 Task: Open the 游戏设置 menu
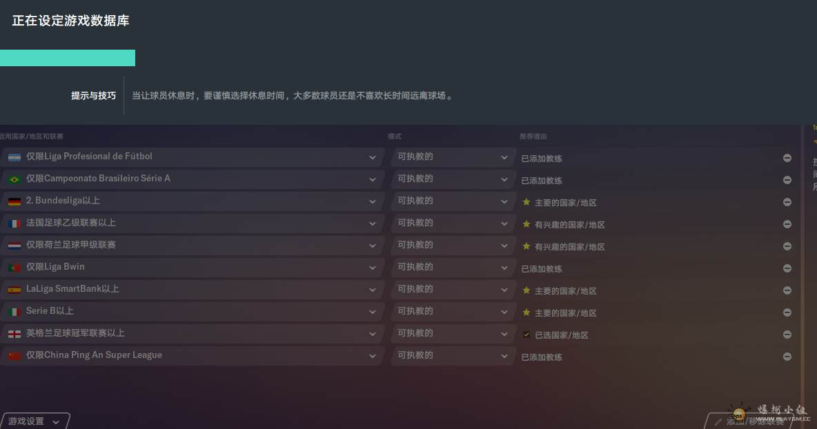click(35, 421)
